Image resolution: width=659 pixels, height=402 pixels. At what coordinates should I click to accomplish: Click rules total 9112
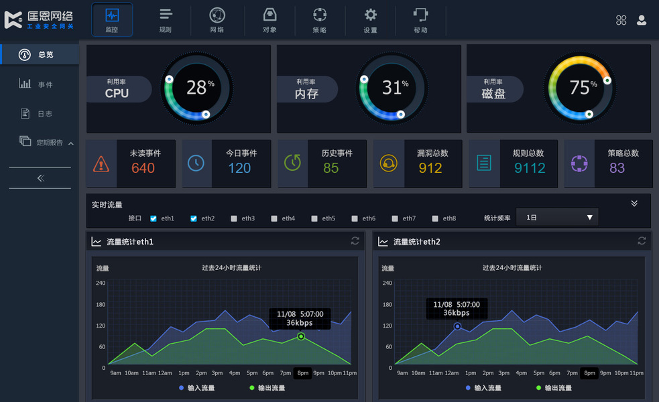click(530, 168)
